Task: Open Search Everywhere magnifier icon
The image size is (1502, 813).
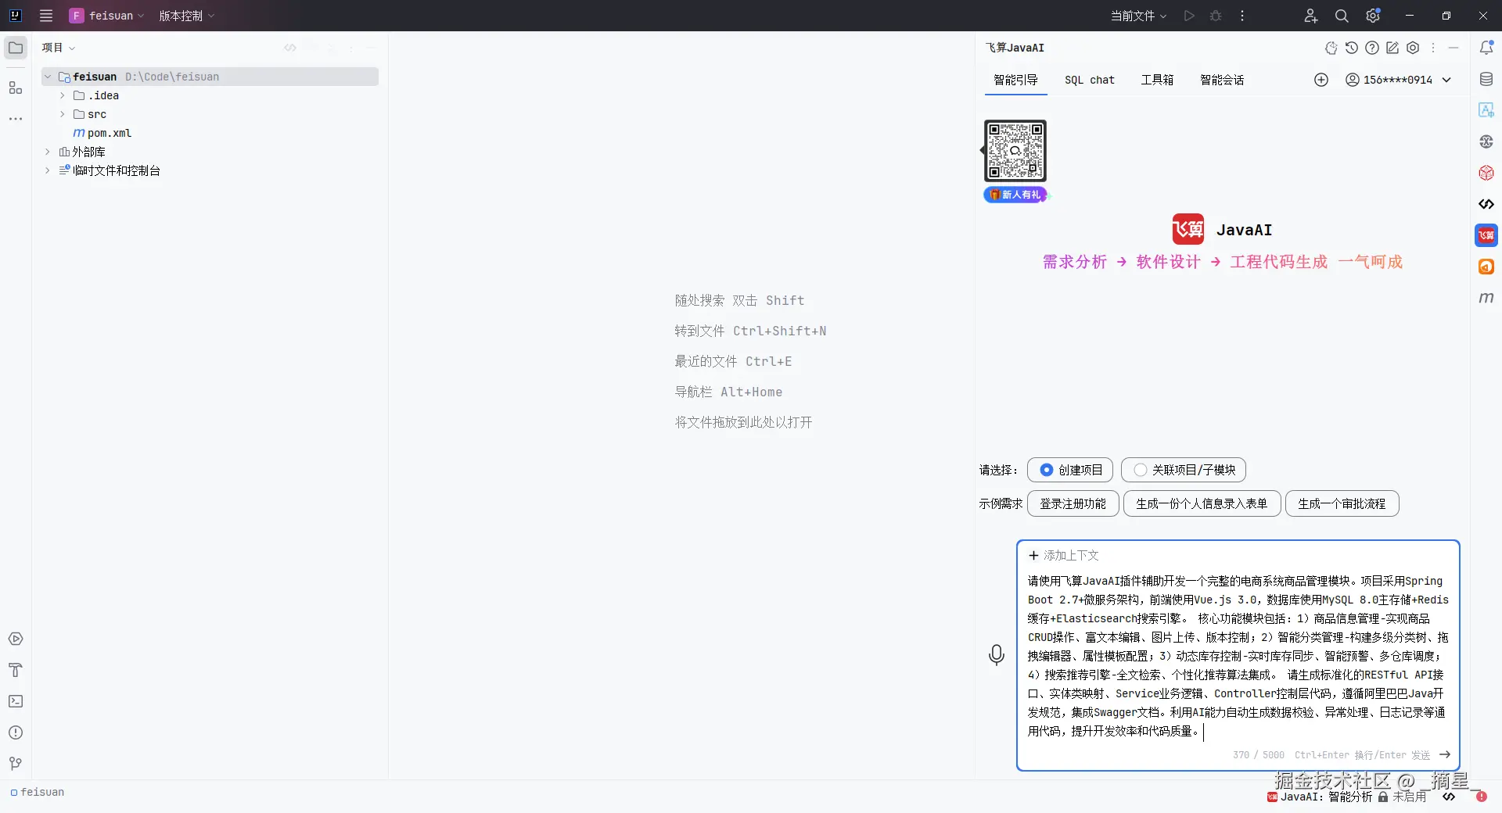Action: point(1342,16)
